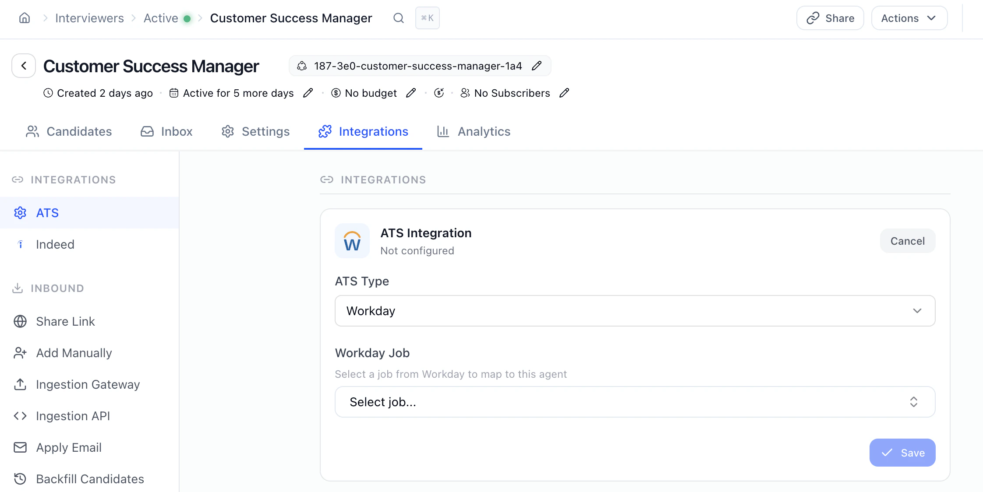Image resolution: width=983 pixels, height=492 pixels.
Task: Click the dollar refresh icon
Action: point(439,93)
